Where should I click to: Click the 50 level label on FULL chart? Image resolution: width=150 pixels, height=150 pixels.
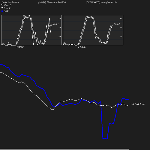click(121, 28)
